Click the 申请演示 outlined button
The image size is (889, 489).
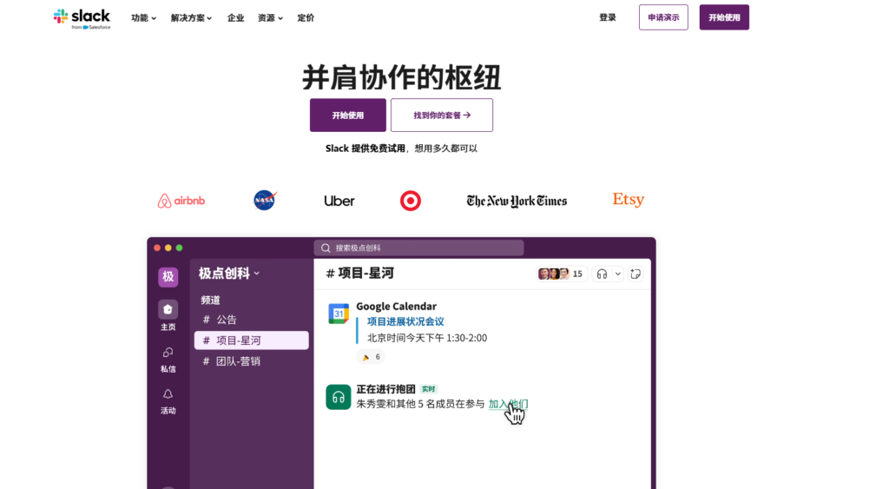(x=663, y=17)
